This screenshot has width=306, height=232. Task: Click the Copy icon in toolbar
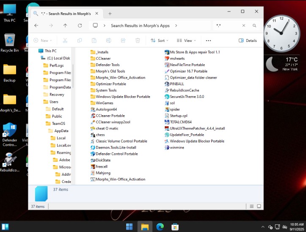(80, 40)
